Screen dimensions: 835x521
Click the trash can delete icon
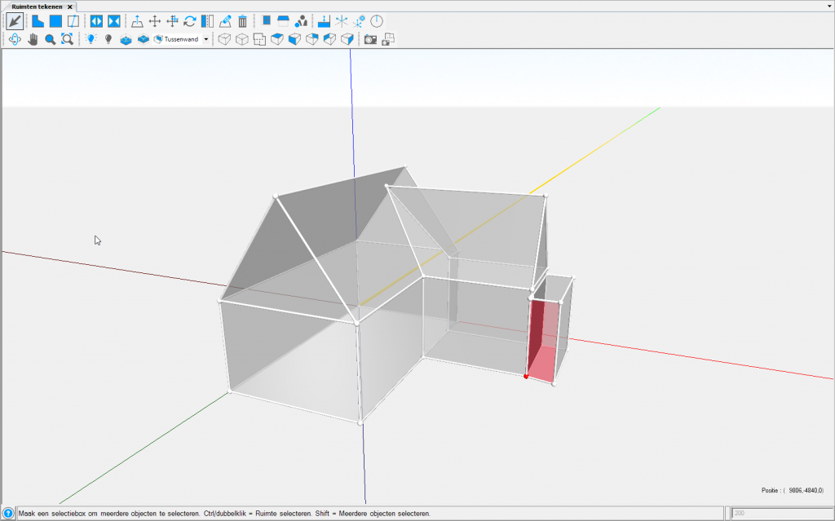(242, 21)
